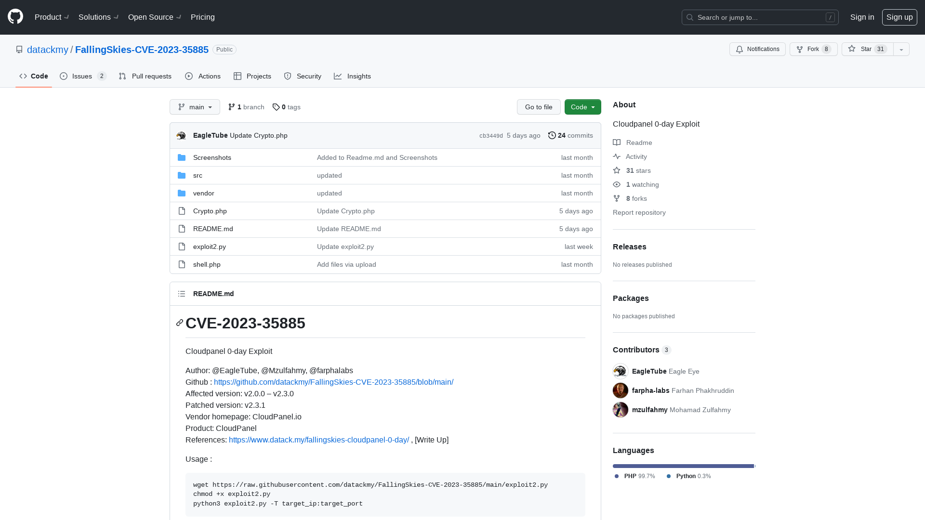Click the tag icon next to 0 tags
This screenshot has width=925, height=520.
coord(276,107)
